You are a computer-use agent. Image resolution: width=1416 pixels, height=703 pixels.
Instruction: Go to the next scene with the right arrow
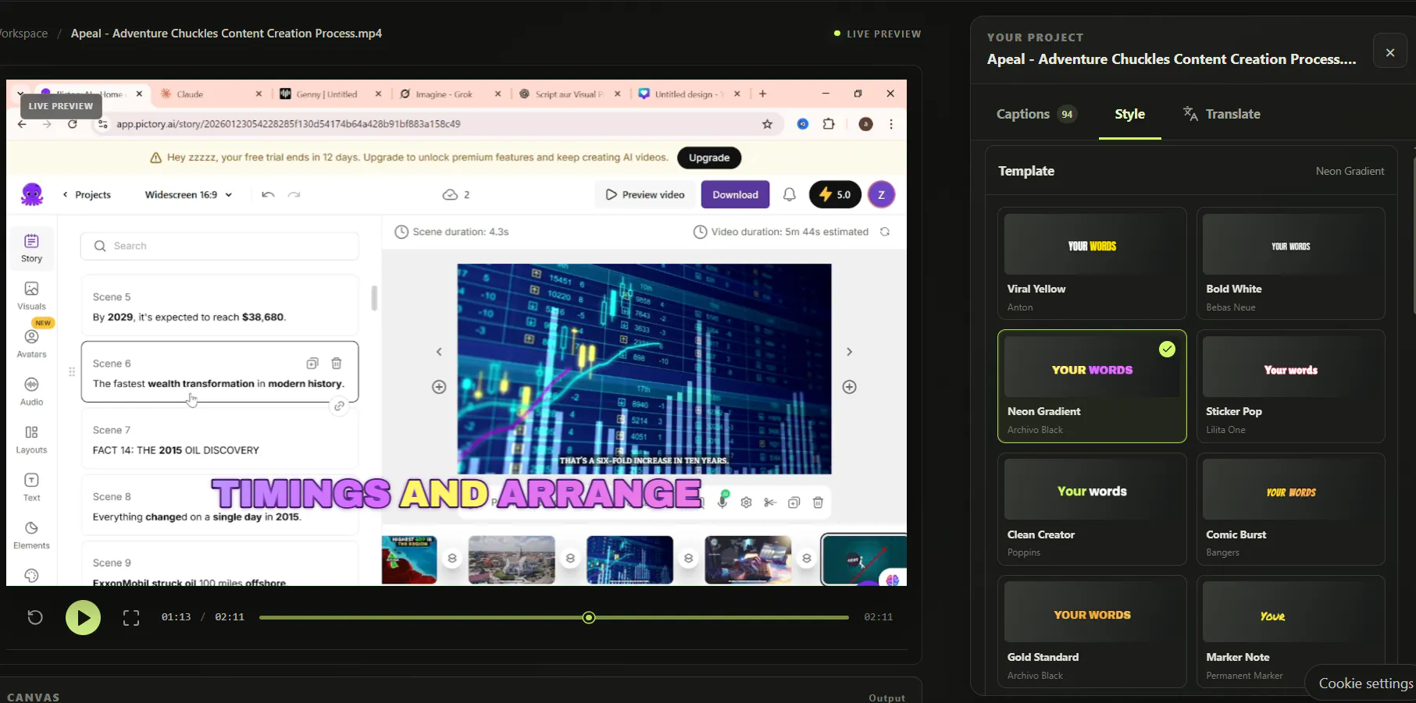click(x=850, y=352)
